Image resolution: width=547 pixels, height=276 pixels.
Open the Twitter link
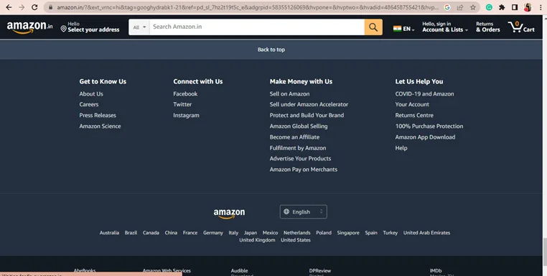click(182, 104)
